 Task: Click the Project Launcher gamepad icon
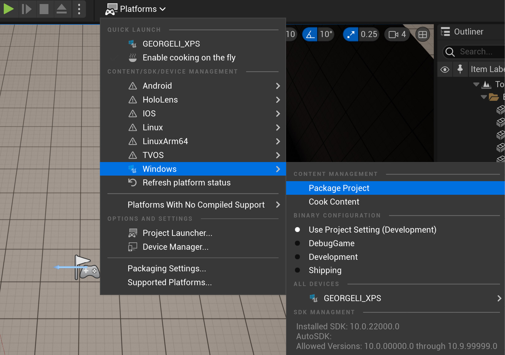(133, 233)
